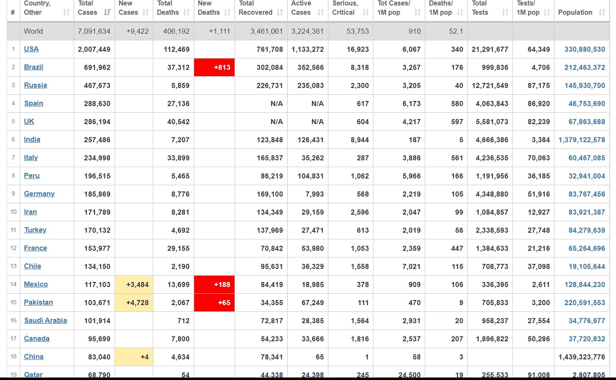Sort by Deaths/1M pop sort icon
616x380 pixels.
tap(460, 12)
